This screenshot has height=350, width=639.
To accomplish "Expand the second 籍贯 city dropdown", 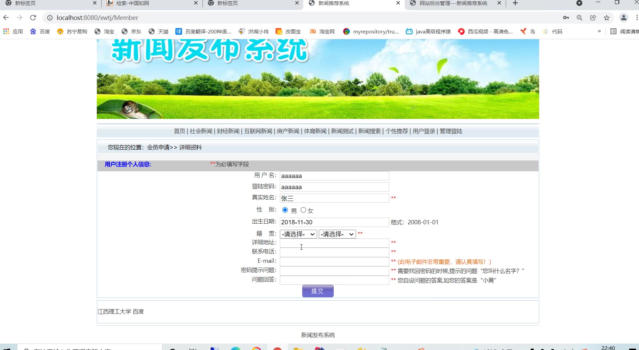I will click(337, 234).
